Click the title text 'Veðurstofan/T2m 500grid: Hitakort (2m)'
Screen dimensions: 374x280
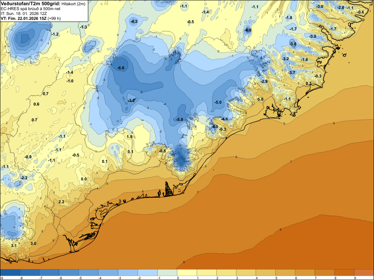tap(43, 4)
